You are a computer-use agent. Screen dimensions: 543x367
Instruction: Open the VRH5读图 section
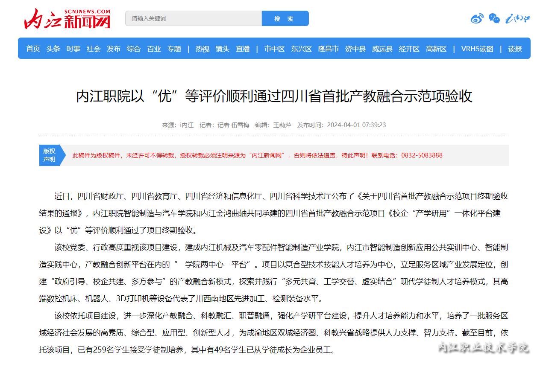tap(477, 49)
